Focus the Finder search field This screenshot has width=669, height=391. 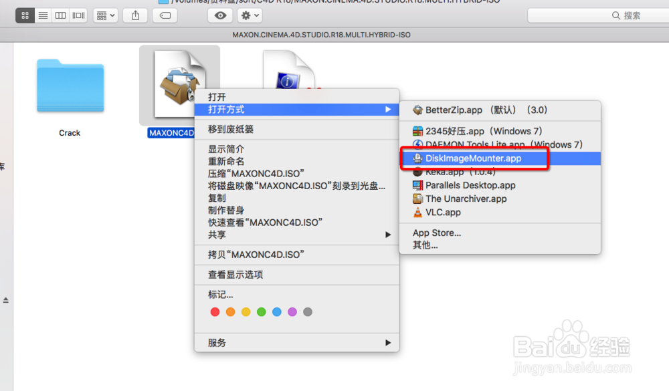[x=598, y=16]
